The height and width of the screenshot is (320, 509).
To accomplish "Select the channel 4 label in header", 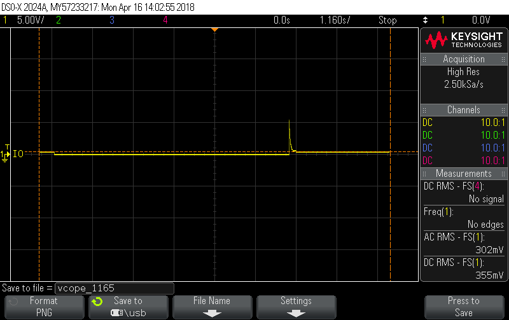I will click(x=165, y=20).
